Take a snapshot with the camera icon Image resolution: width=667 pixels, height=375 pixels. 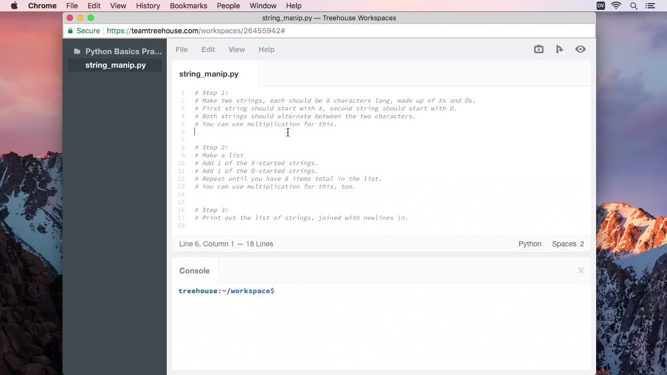point(538,49)
